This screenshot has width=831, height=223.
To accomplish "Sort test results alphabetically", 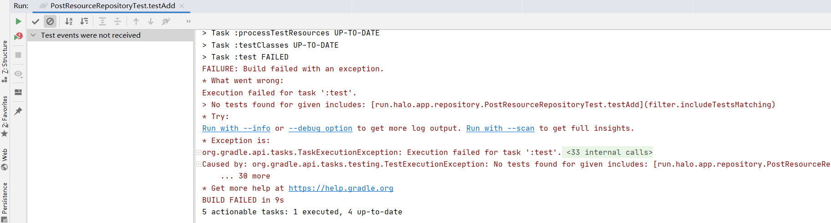I will point(69,21).
